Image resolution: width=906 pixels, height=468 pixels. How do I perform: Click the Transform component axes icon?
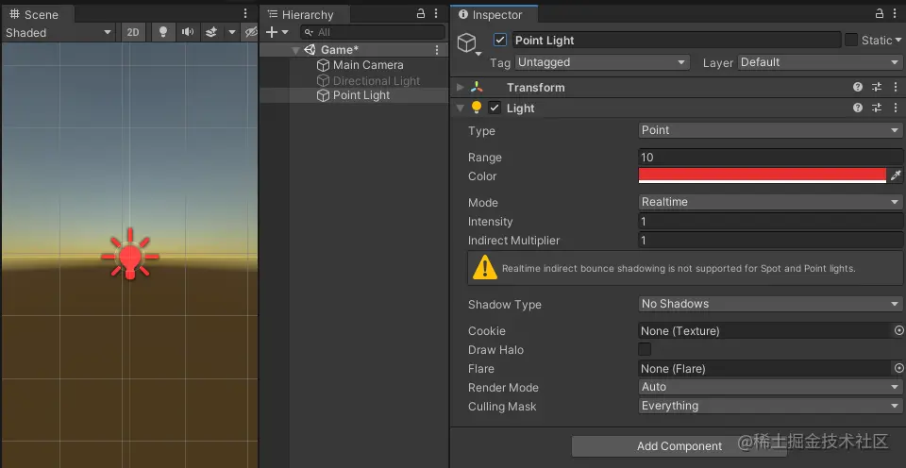[477, 87]
